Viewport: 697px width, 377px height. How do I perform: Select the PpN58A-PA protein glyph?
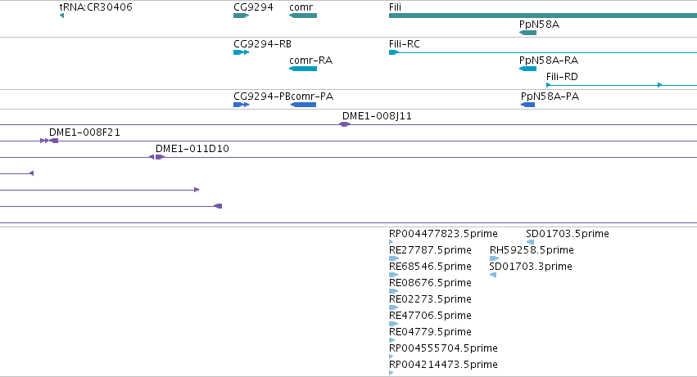[x=527, y=105]
